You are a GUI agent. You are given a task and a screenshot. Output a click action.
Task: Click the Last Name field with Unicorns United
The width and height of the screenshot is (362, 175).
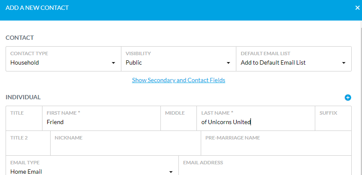[256, 119]
